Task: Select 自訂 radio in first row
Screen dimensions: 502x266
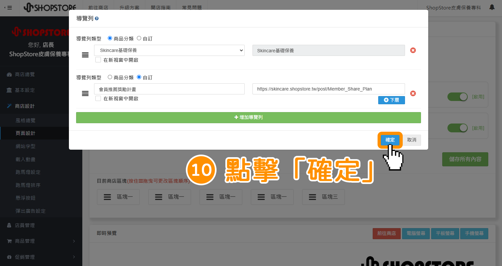Action: [139, 38]
